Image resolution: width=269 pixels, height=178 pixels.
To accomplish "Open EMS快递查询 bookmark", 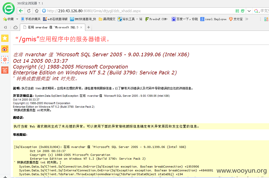I will (x=83, y=19).
